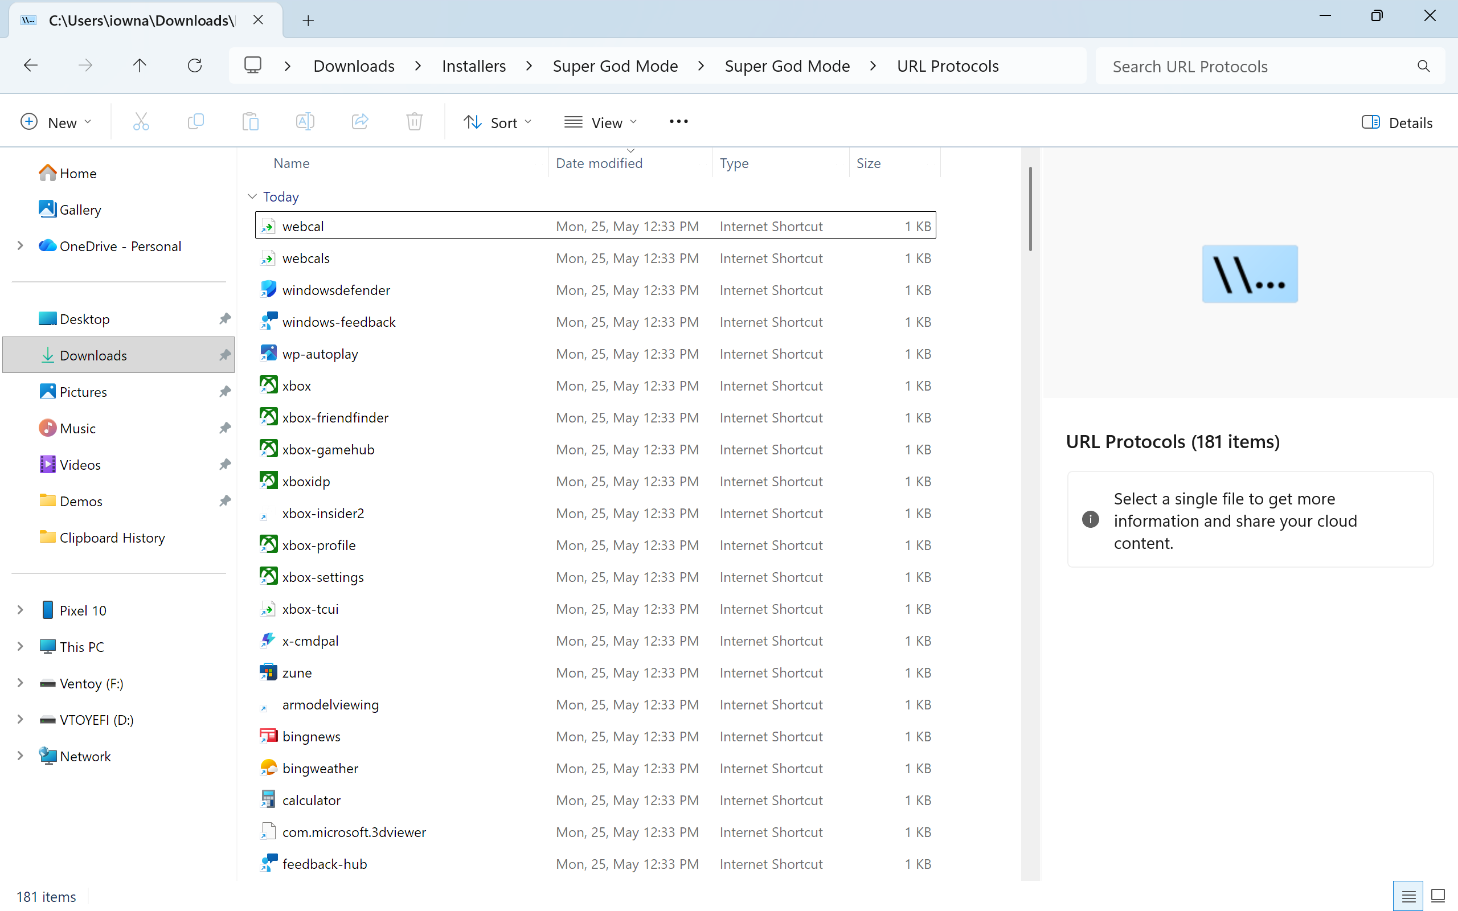
Task: Select the windows-feedback shortcut
Action: pos(595,322)
